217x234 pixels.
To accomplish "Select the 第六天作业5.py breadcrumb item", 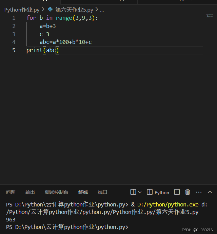I will pos(74,10).
